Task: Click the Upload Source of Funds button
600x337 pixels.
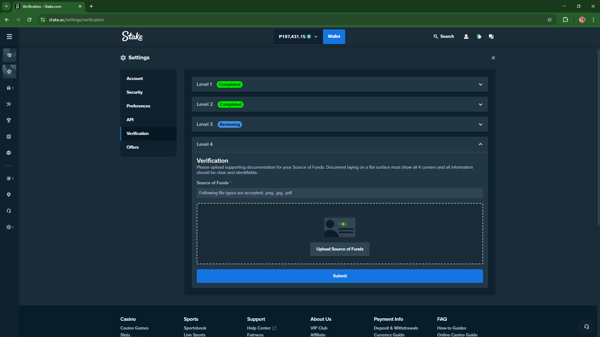Action: (x=340, y=249)
